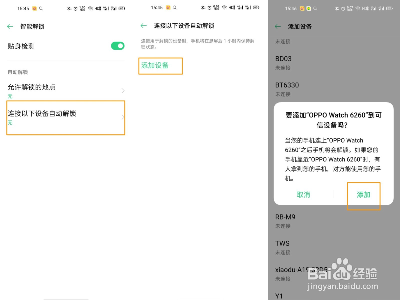Tap Weibo icon in third status bar
This screenshot has width=400, height=300.
click(x=302, y=8)
